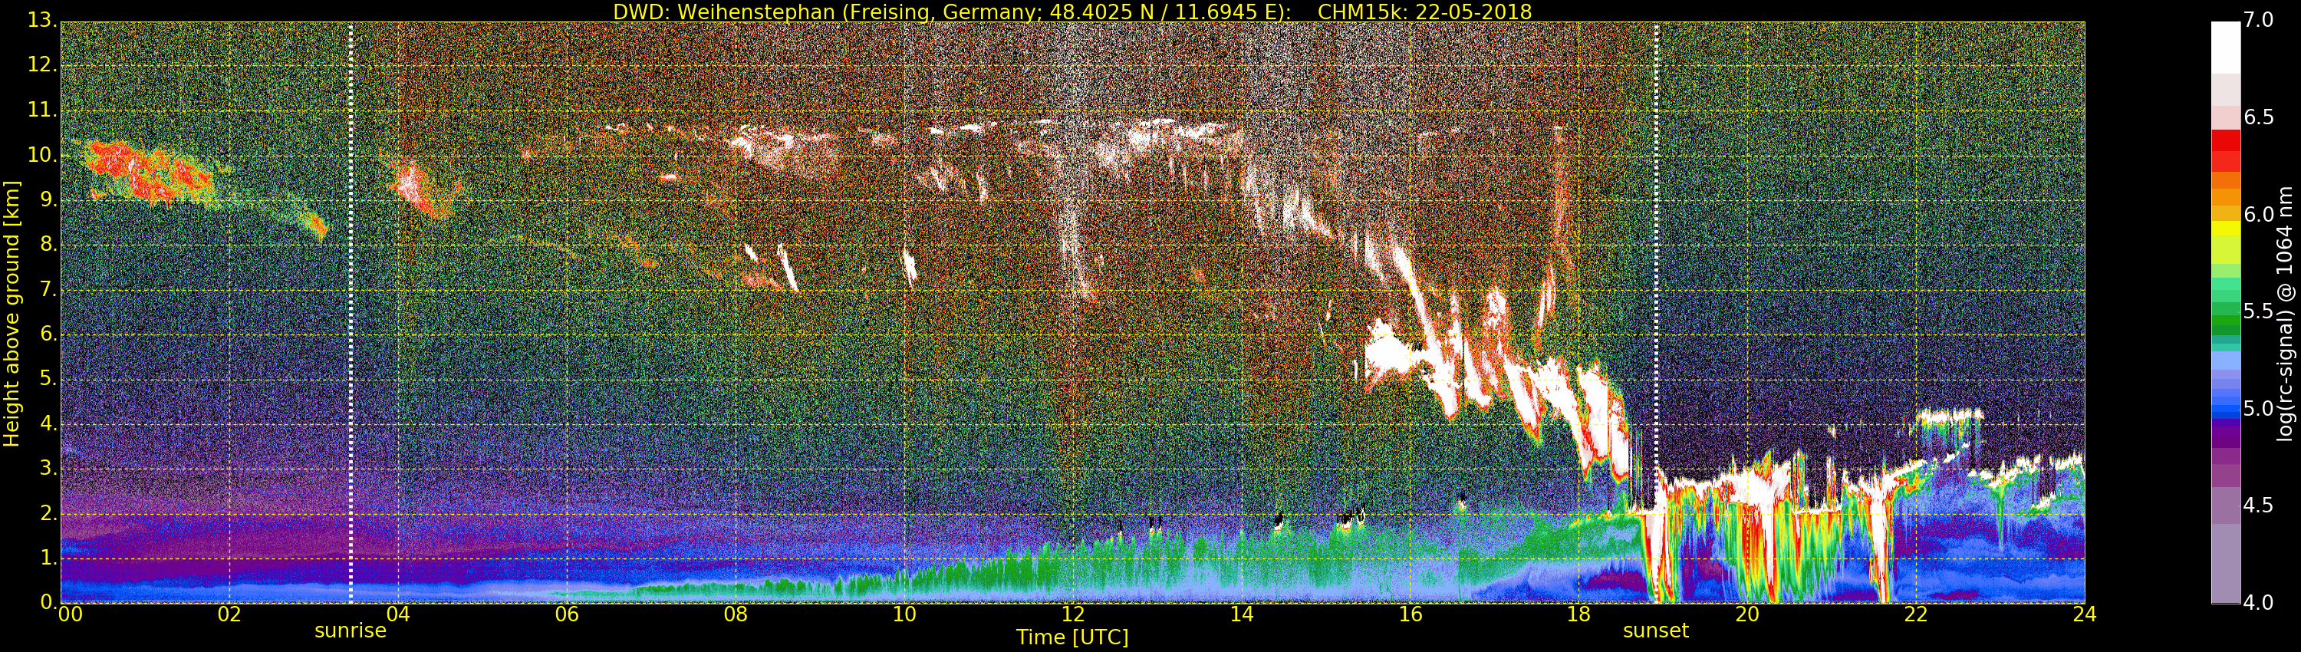The height and width of the screenshot is (652, 2301).
Task: Click the sunset label below the axis
Action: 1655,631
